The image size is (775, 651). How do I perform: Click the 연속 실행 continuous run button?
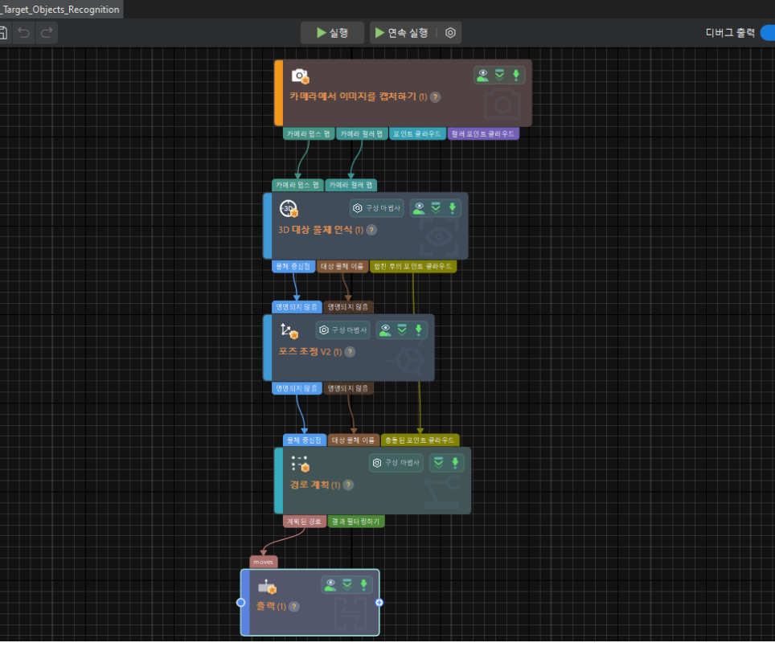(401, 33)
